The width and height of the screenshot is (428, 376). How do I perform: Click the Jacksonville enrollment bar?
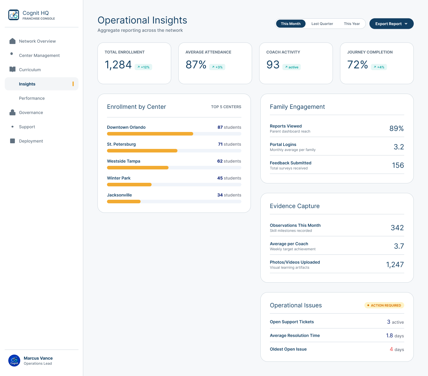174,202
